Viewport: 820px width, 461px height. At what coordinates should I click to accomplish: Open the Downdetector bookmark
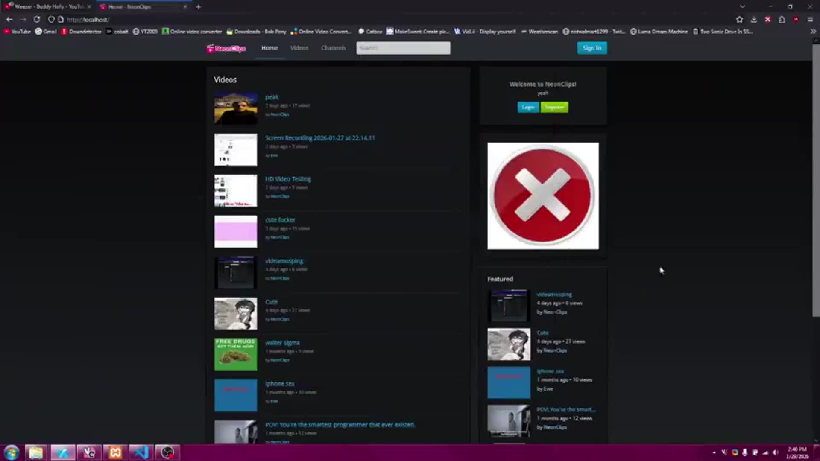(x=81, y=32)
